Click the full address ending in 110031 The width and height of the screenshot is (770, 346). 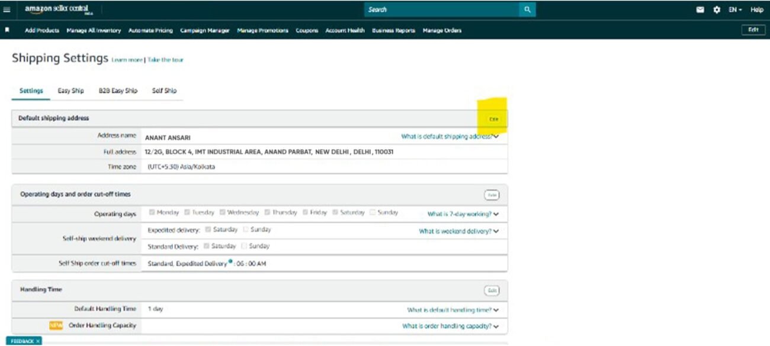(269, 152)
